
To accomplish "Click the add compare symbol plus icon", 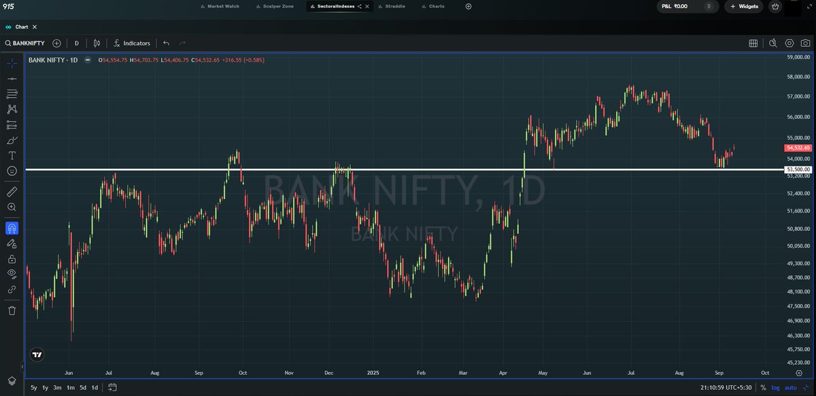I will coord(56,43).
